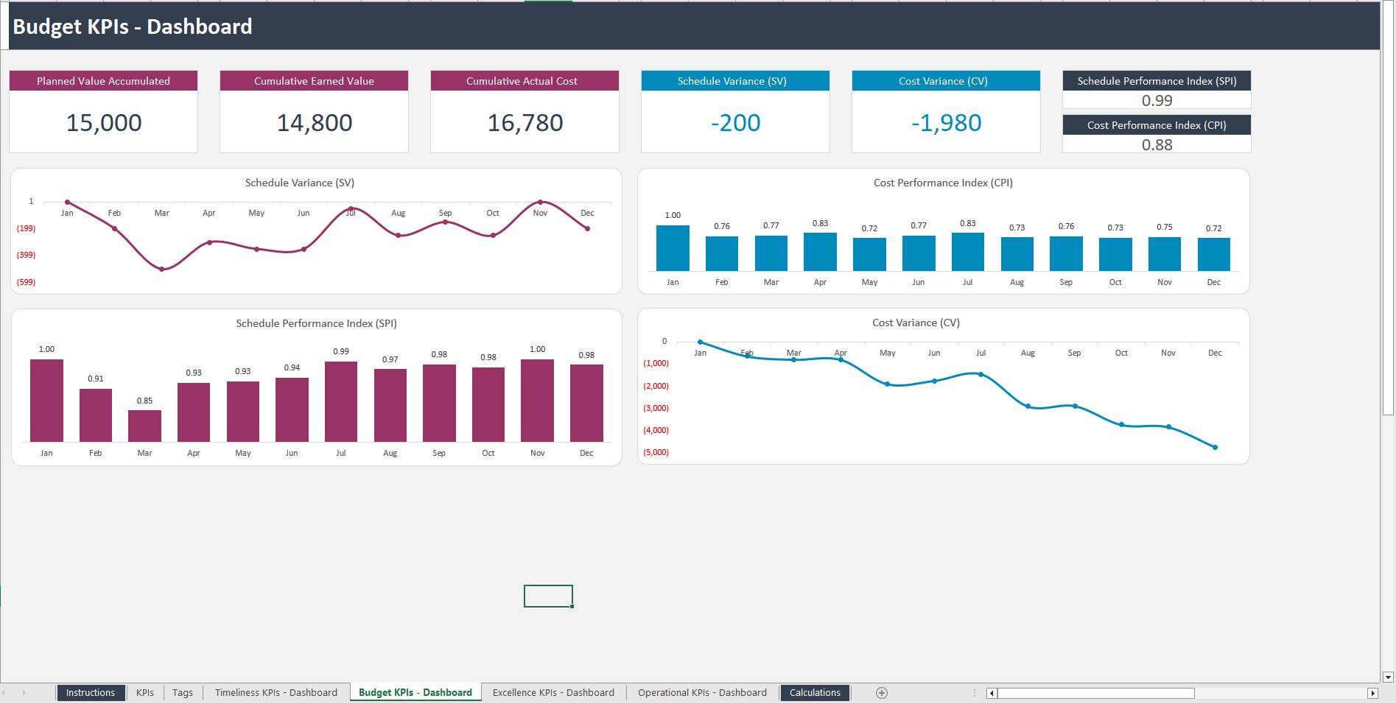Add a new worksheet with the plus icon

pyautogui.click(x=881, y=692)
